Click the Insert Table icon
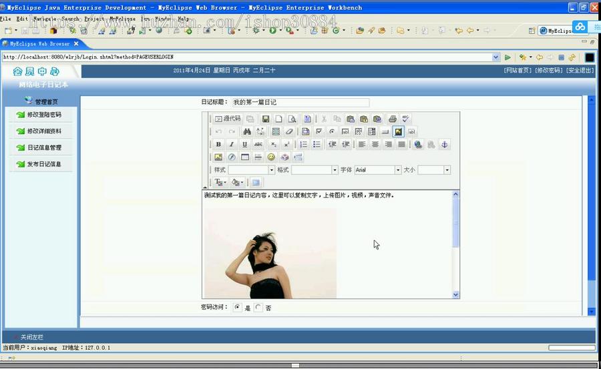This screenshot has height=369, width=601. tap(245, 157)
